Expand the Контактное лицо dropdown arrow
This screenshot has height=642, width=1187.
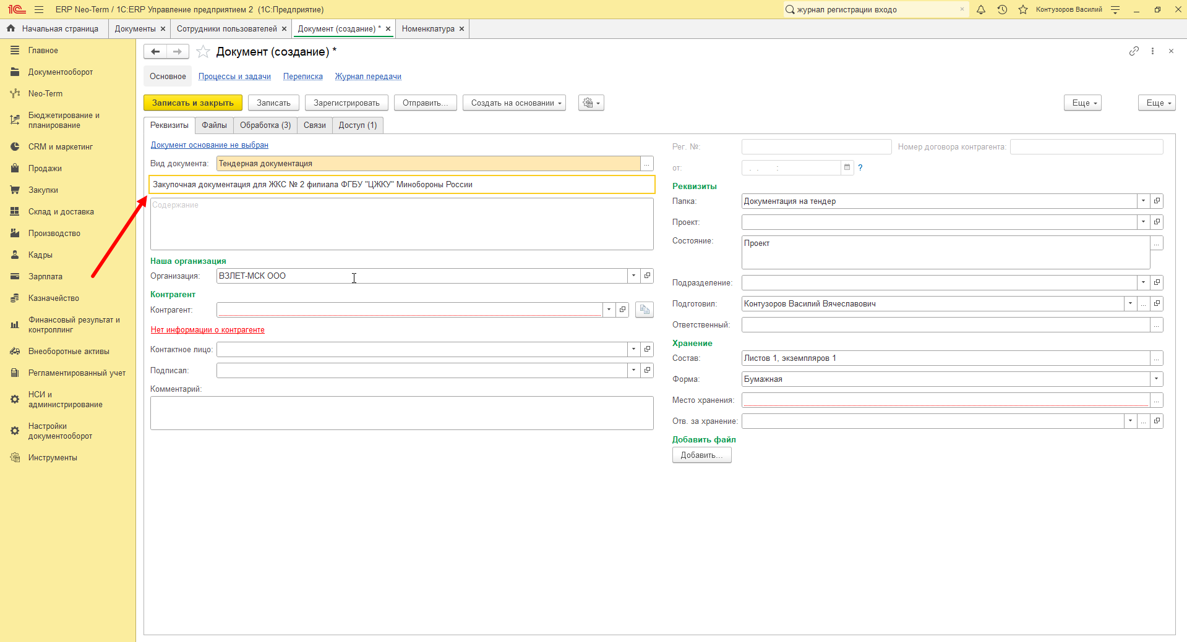click(x=633, y=349)
